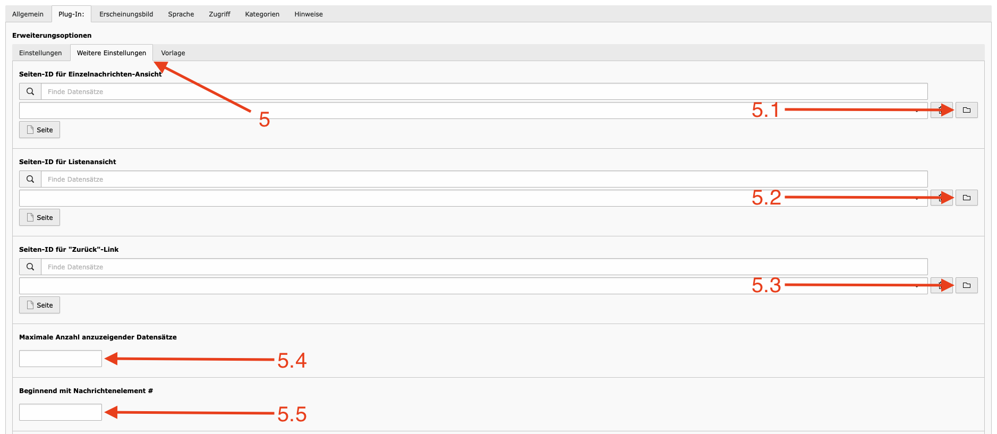This screenshot has height=434, width=997.
Task: Open folder browser for "Zurück"-Link page
Action: point(966,285)
